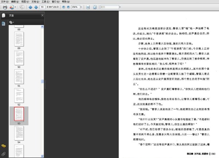Screen dimensions: 219x158
Task: Go to next page with down arrow
Action: coord(36,7)
